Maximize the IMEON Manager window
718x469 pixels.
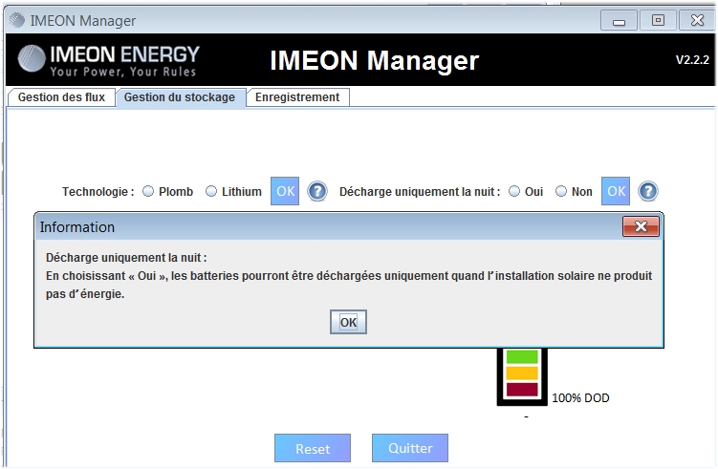tap(658, 21)
